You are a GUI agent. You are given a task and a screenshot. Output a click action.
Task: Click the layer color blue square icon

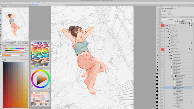click(x=191, y=21)
